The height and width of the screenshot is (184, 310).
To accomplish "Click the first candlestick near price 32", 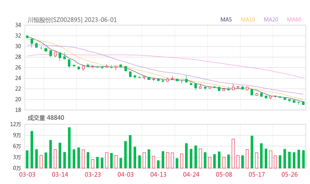I will pos(27,37).
